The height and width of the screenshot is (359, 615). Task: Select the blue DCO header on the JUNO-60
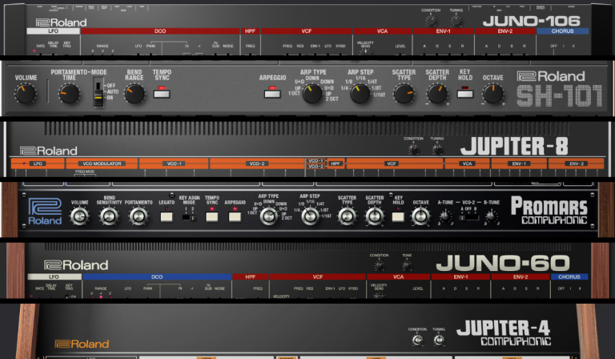[157, 277]
